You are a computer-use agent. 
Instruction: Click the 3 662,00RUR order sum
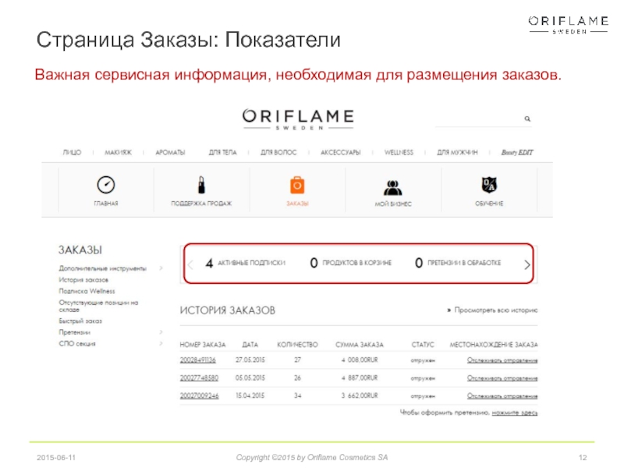tap(360, 395)
